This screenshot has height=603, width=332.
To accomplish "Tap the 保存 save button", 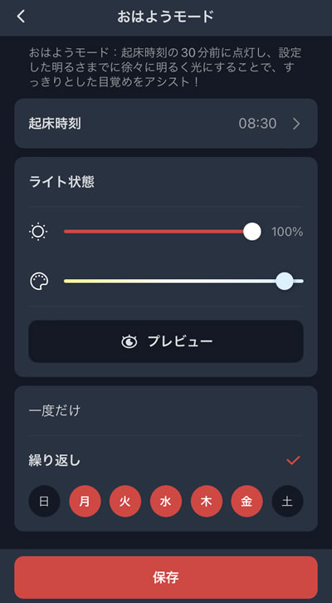I will coord(166,577).
